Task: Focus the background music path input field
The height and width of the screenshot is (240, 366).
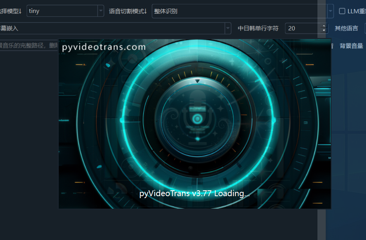Action: click(x=29, y=45)
